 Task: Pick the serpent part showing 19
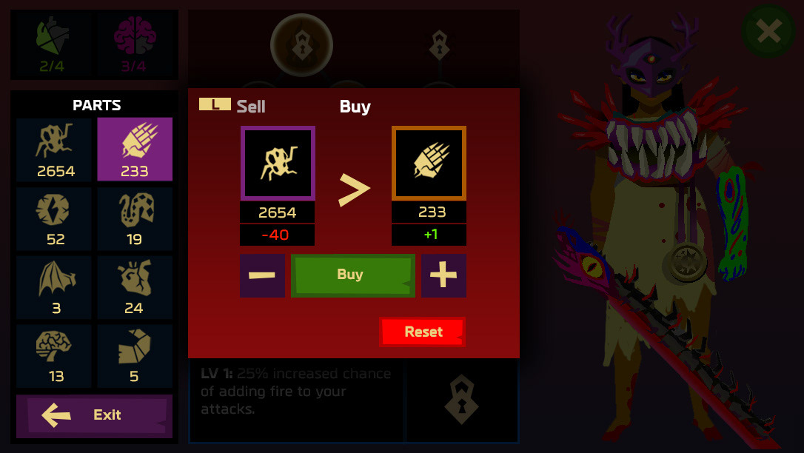(x=135, y=219)
